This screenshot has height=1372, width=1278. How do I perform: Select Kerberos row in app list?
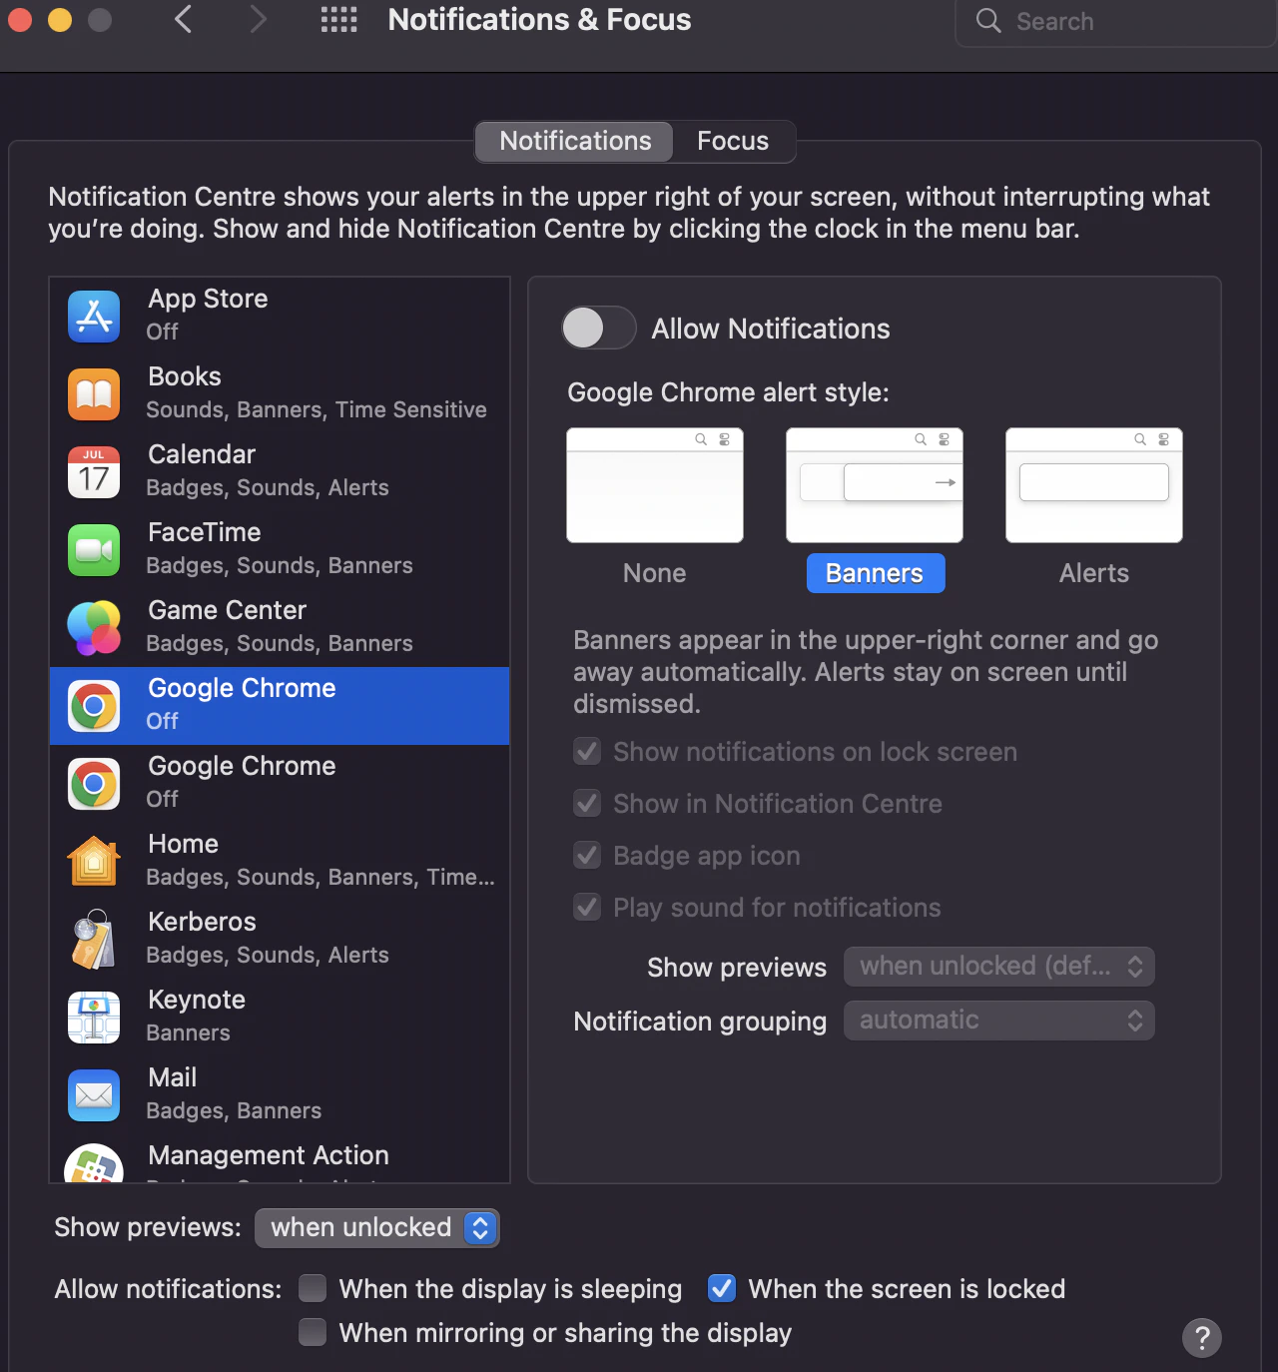coord(280,939)
